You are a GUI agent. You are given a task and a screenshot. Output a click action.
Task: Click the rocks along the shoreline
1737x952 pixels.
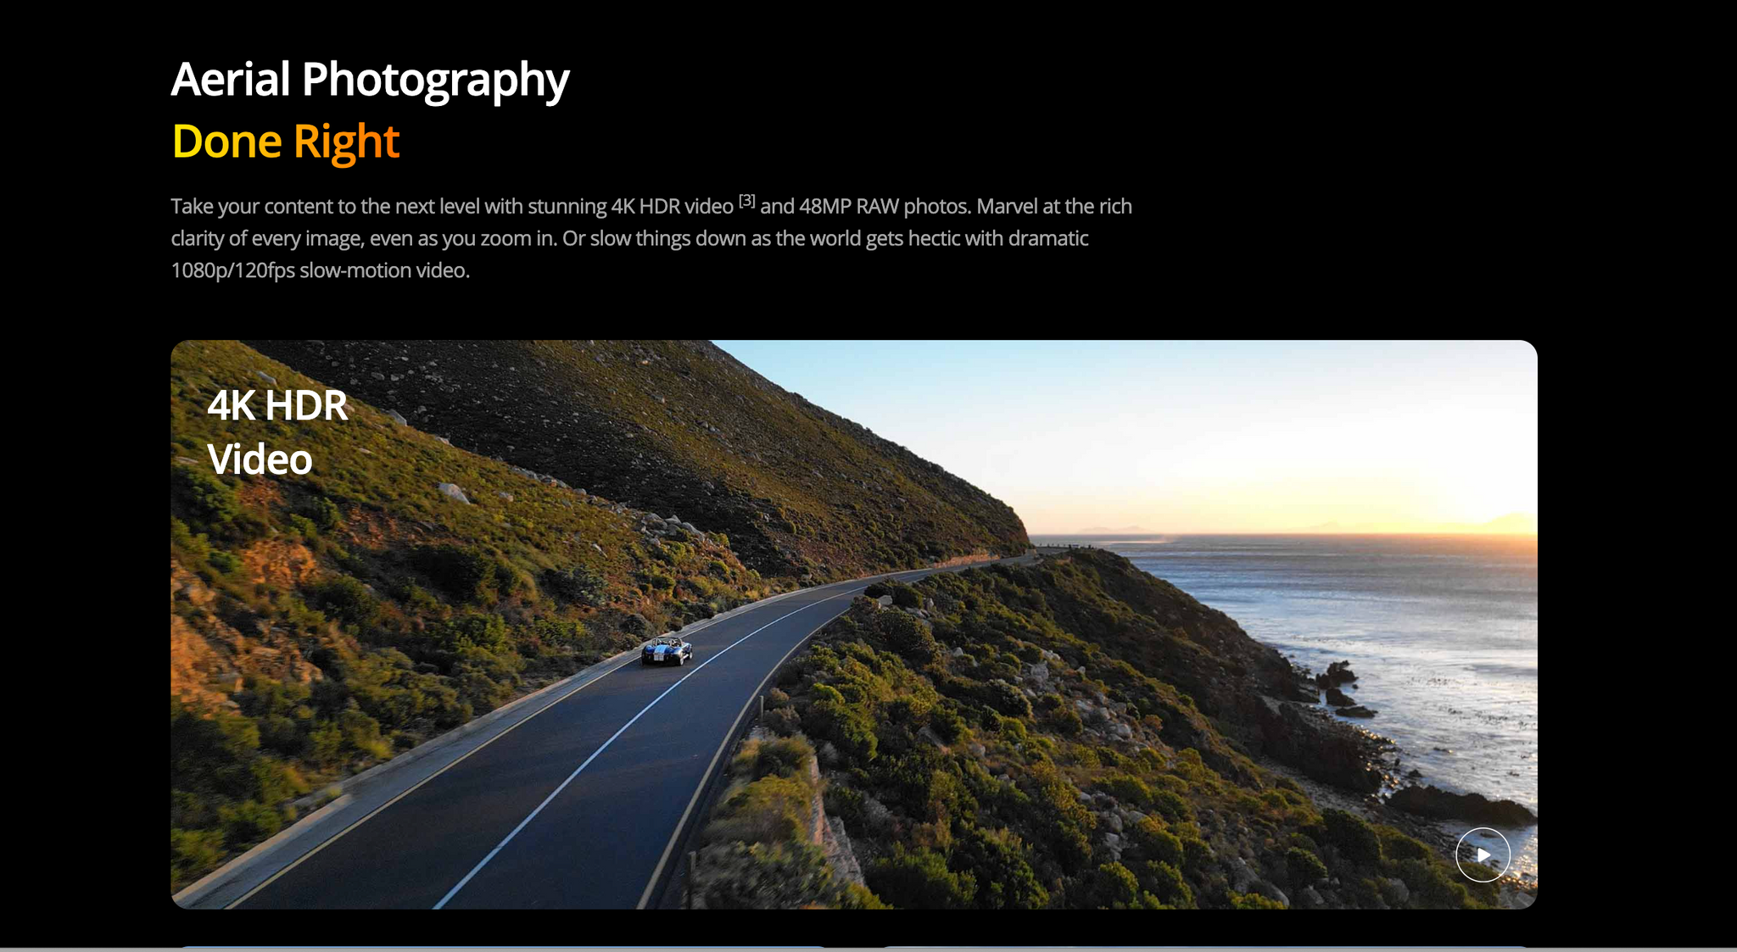coord(1340,687)
